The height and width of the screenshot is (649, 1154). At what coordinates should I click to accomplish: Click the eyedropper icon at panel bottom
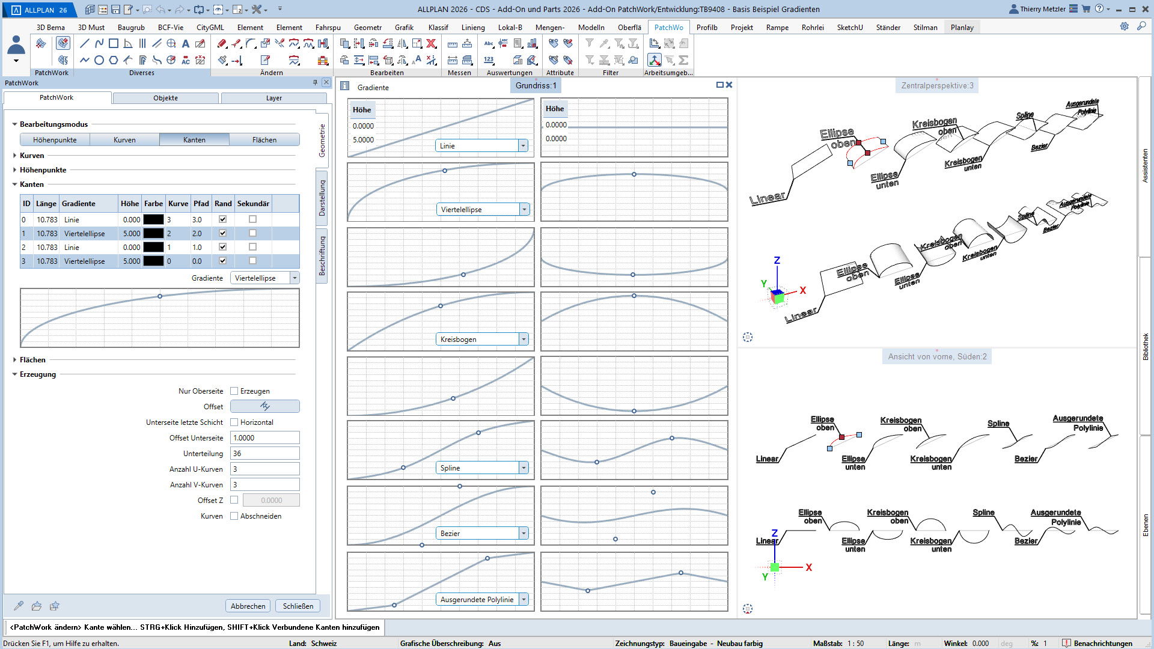point(19,606)
